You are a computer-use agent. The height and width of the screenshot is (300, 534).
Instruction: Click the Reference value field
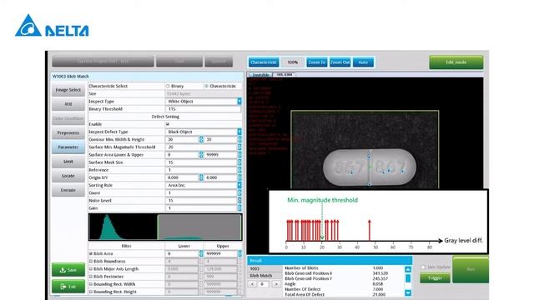[201, 170]
